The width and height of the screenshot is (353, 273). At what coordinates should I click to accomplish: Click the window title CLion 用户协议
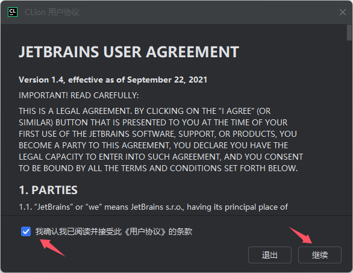tap(52, 12)
